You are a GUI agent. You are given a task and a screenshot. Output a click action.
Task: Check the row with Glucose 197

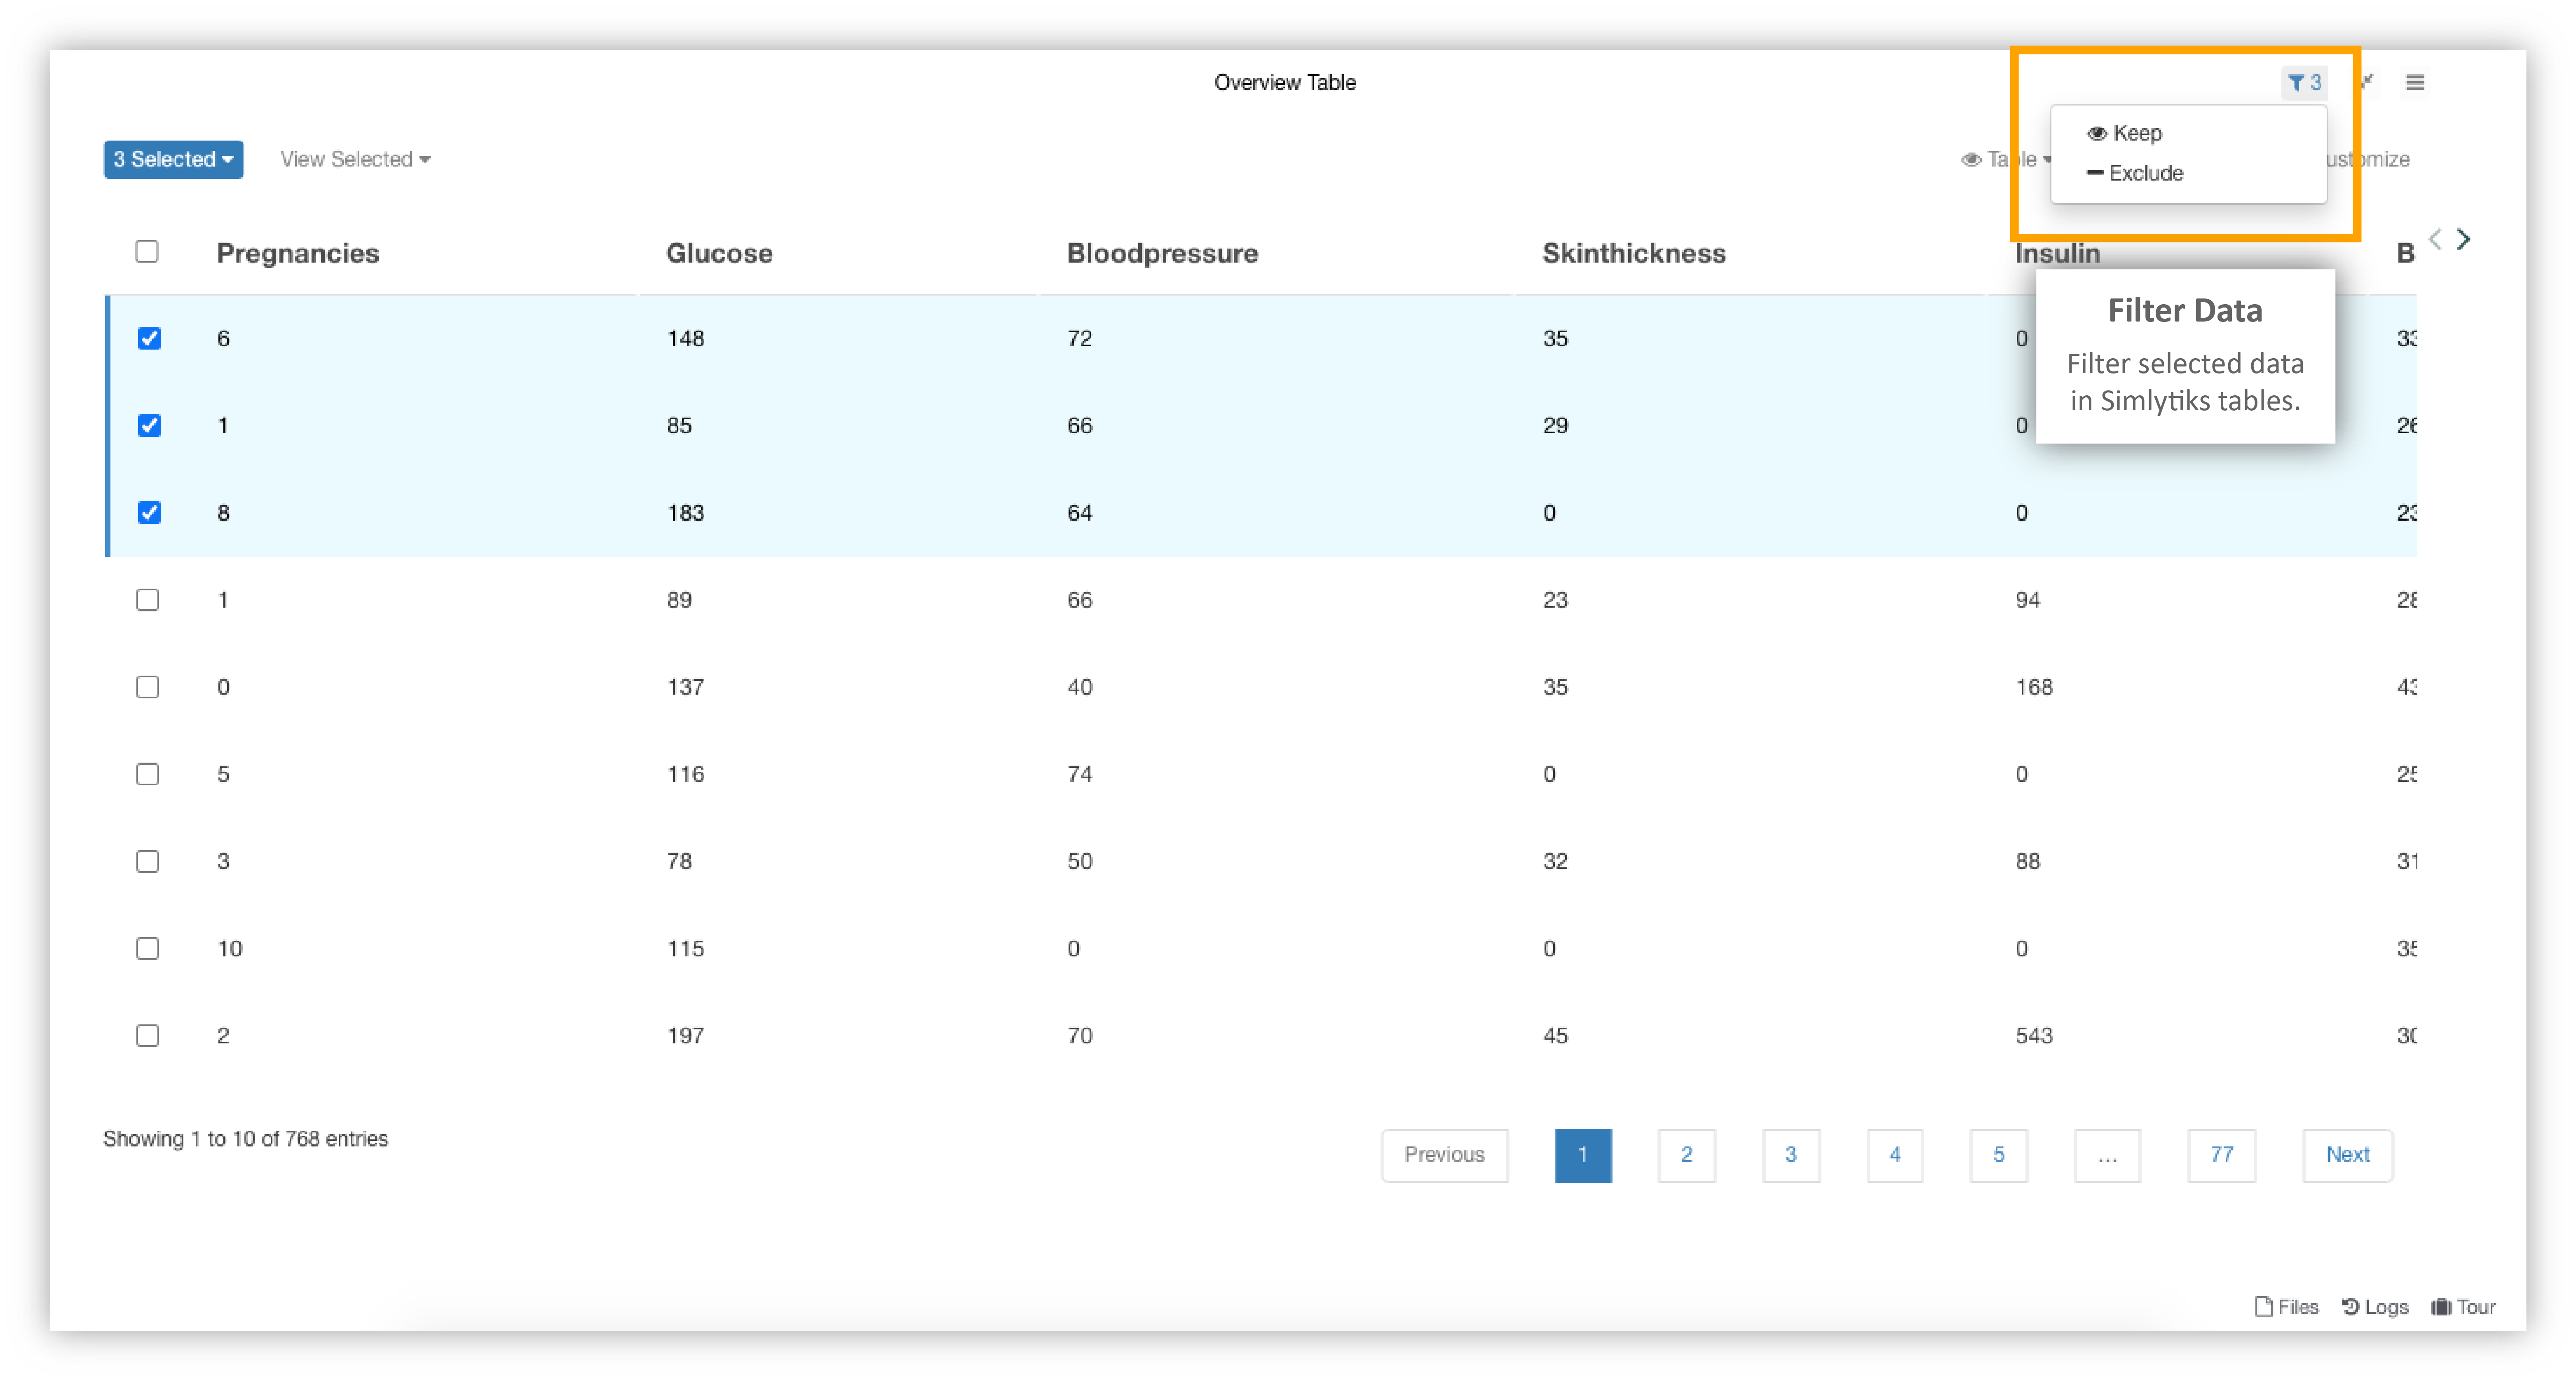point(148,1035)
